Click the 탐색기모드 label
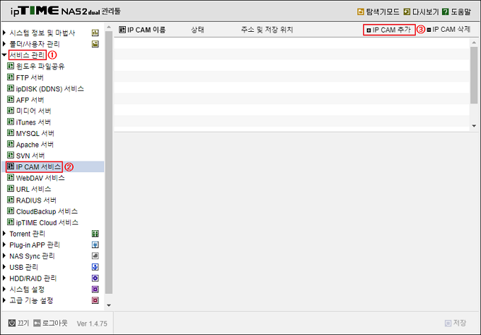Screen dimensions: 481x335 pos(383,12)
